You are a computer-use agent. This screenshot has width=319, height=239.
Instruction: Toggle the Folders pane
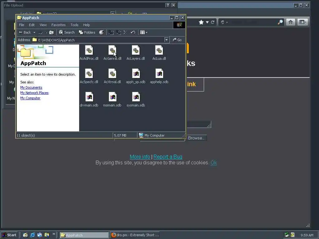[x=87, y=32]
